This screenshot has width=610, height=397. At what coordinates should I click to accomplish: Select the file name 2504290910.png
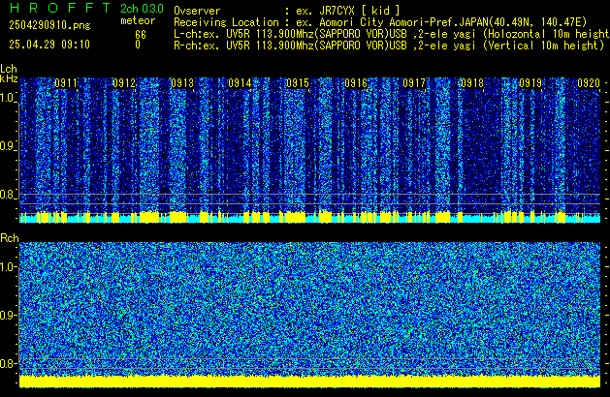coord(49,25)
